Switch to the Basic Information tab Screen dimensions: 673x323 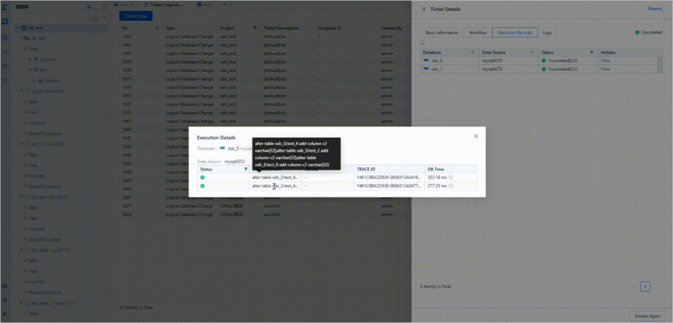(441, 33)
